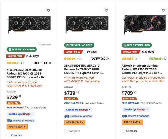
Task: Click the sponsored info icon next to Sponsored
Action: coord(39,44)
